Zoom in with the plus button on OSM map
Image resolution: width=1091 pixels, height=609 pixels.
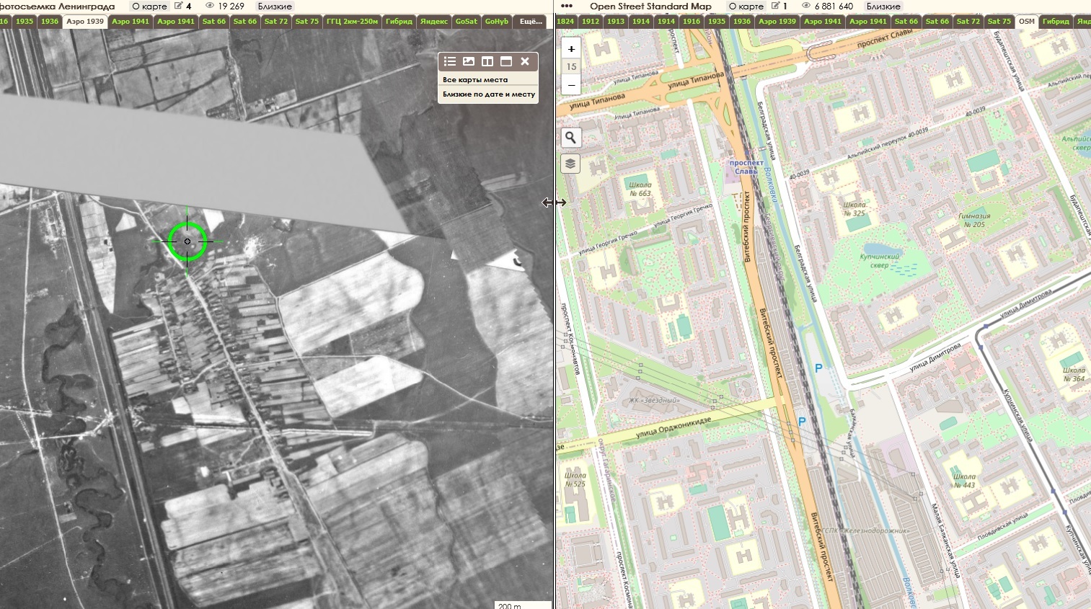(x=571, y=49)
